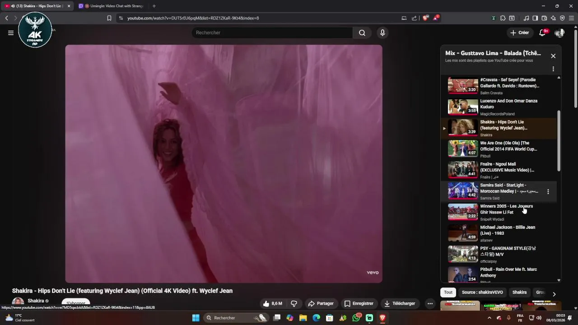Open the extensions puzzle icon
Image resolution: width=578 pixels, height=325 pixels.
503,18
